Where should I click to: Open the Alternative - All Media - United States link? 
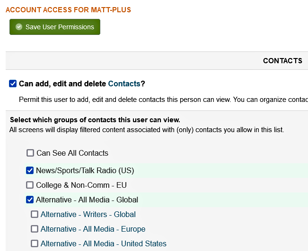click(104, 244)
